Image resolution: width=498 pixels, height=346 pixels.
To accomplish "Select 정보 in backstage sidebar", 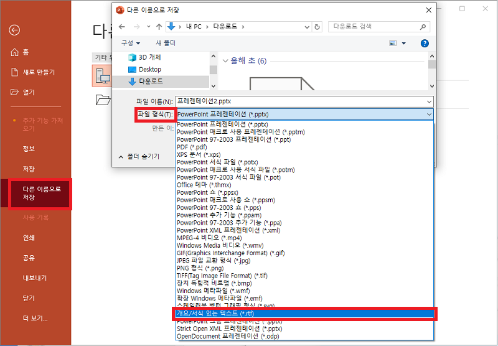I will [x=29, y=149].
